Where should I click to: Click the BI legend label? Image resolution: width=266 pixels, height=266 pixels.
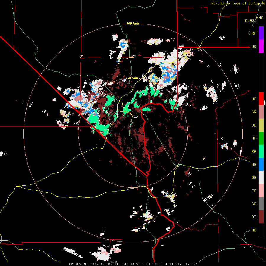coord(254,217)
